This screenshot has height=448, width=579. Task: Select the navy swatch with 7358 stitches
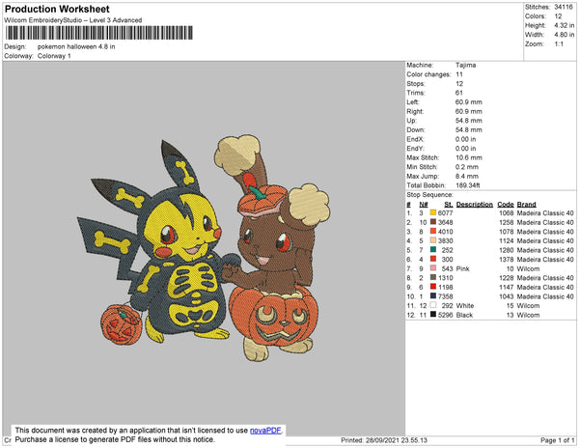(433, 295)
